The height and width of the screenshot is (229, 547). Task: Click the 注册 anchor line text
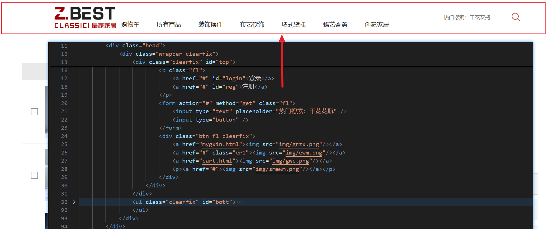click(x=220, y=87)
